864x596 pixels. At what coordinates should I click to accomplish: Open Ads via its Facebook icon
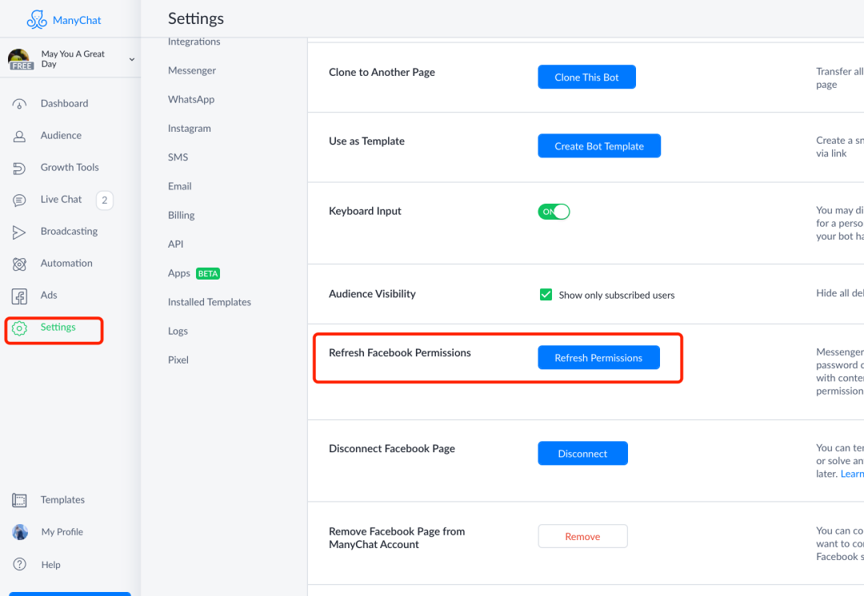pyautogui.click(x=19, y=296)
